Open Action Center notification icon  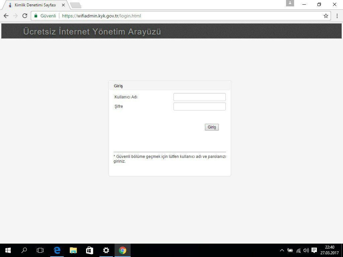pos(314,250)
